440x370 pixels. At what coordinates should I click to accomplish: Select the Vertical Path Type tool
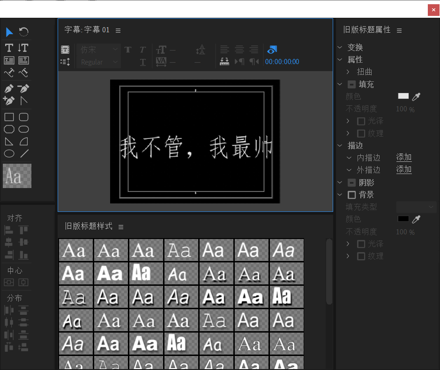tap(23, 73)
